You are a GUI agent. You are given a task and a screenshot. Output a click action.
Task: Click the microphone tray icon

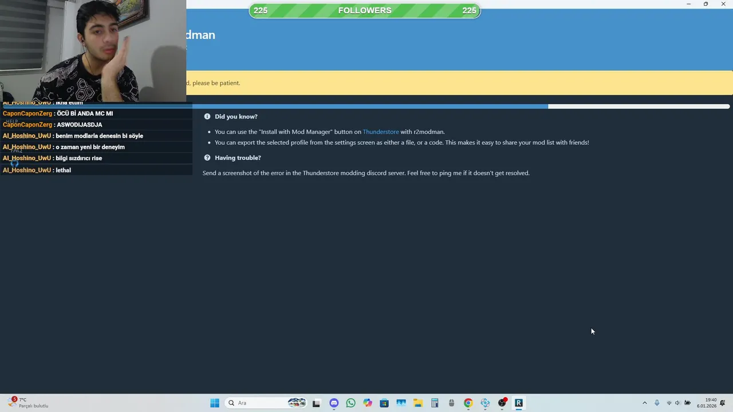(x=657, y=403)
